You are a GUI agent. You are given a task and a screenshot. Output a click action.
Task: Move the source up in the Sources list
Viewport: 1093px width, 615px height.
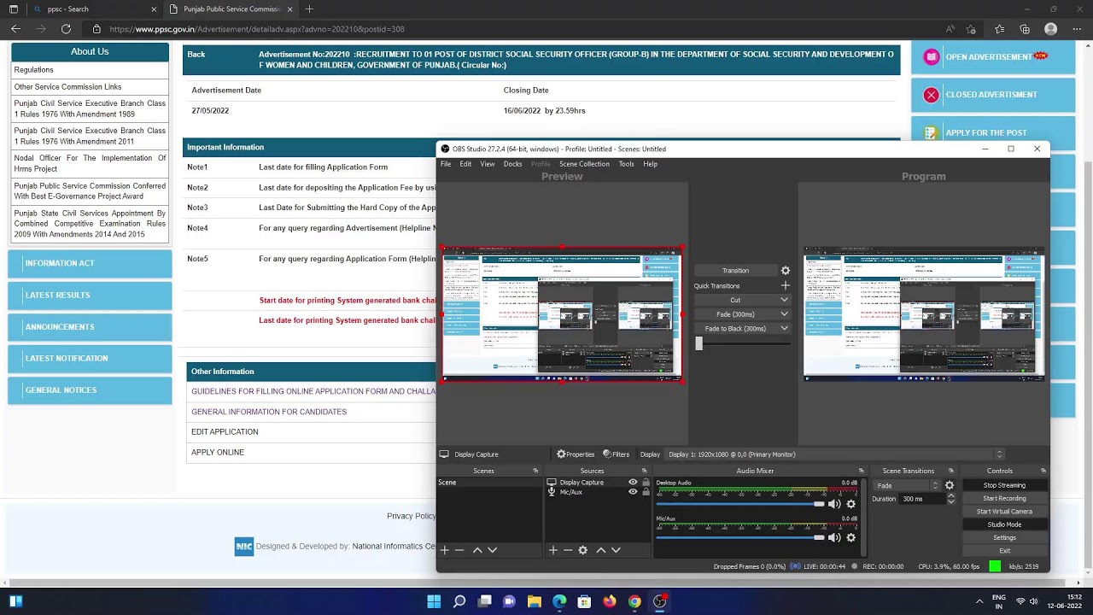[601, 550]
